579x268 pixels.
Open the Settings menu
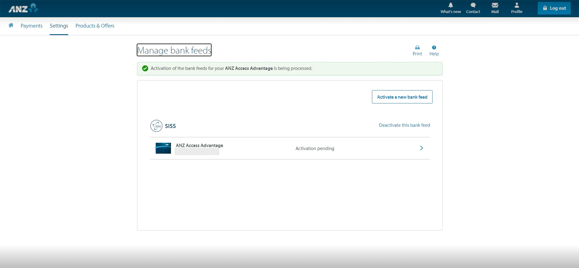click(59, 26)
